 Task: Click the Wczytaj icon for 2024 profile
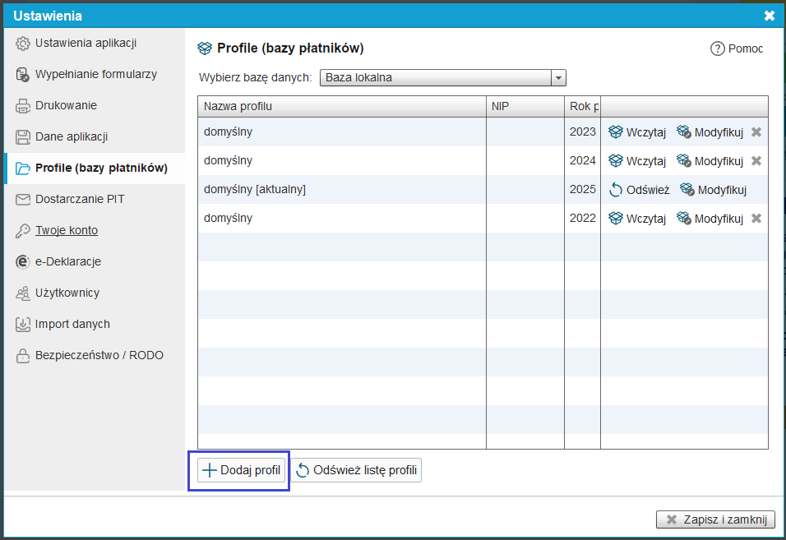point(616,161)
